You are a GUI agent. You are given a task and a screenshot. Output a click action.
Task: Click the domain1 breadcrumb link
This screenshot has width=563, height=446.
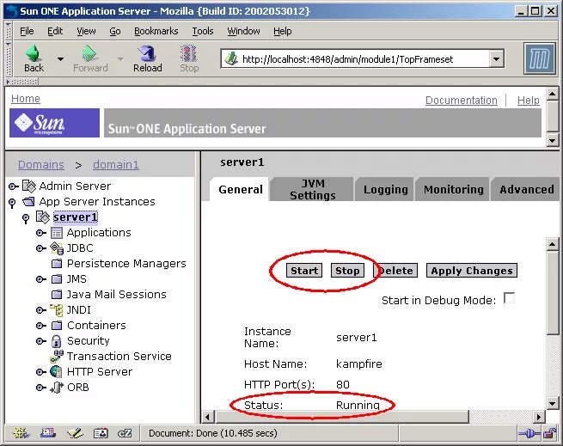click(116, 164)
